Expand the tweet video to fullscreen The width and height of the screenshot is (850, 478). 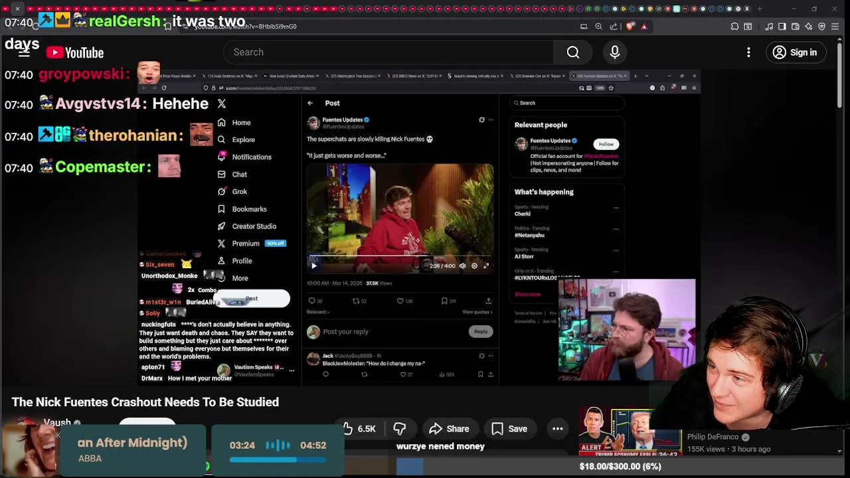click(x=486, y=266)
